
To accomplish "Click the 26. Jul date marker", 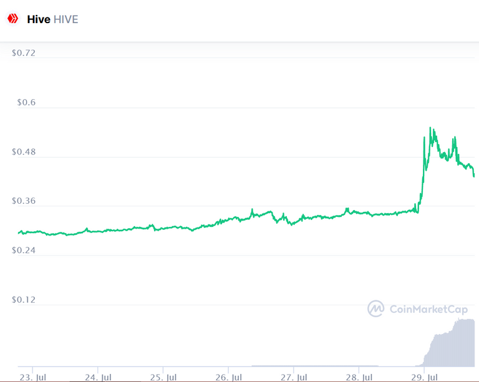I will point(228,378).
